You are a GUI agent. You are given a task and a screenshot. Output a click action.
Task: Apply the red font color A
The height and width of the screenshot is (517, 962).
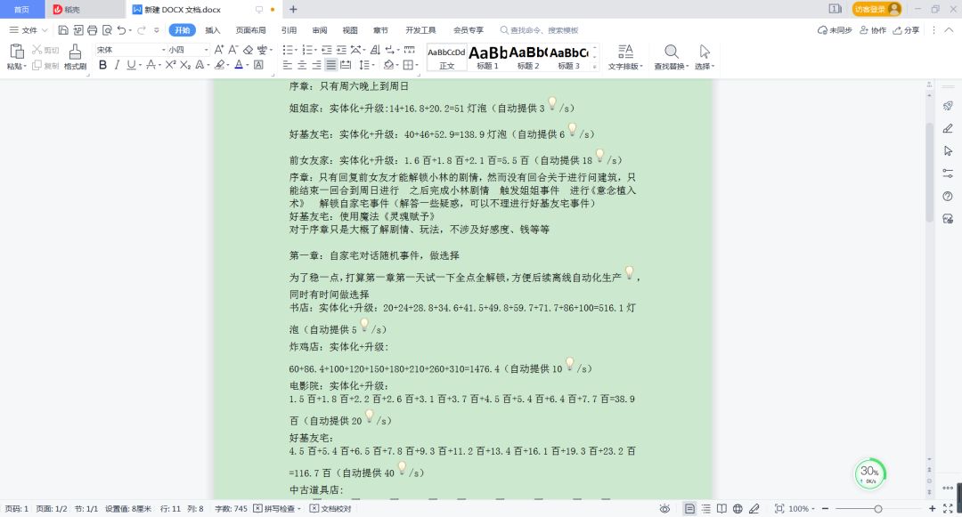pyautogui.click(x=239, y=65)
